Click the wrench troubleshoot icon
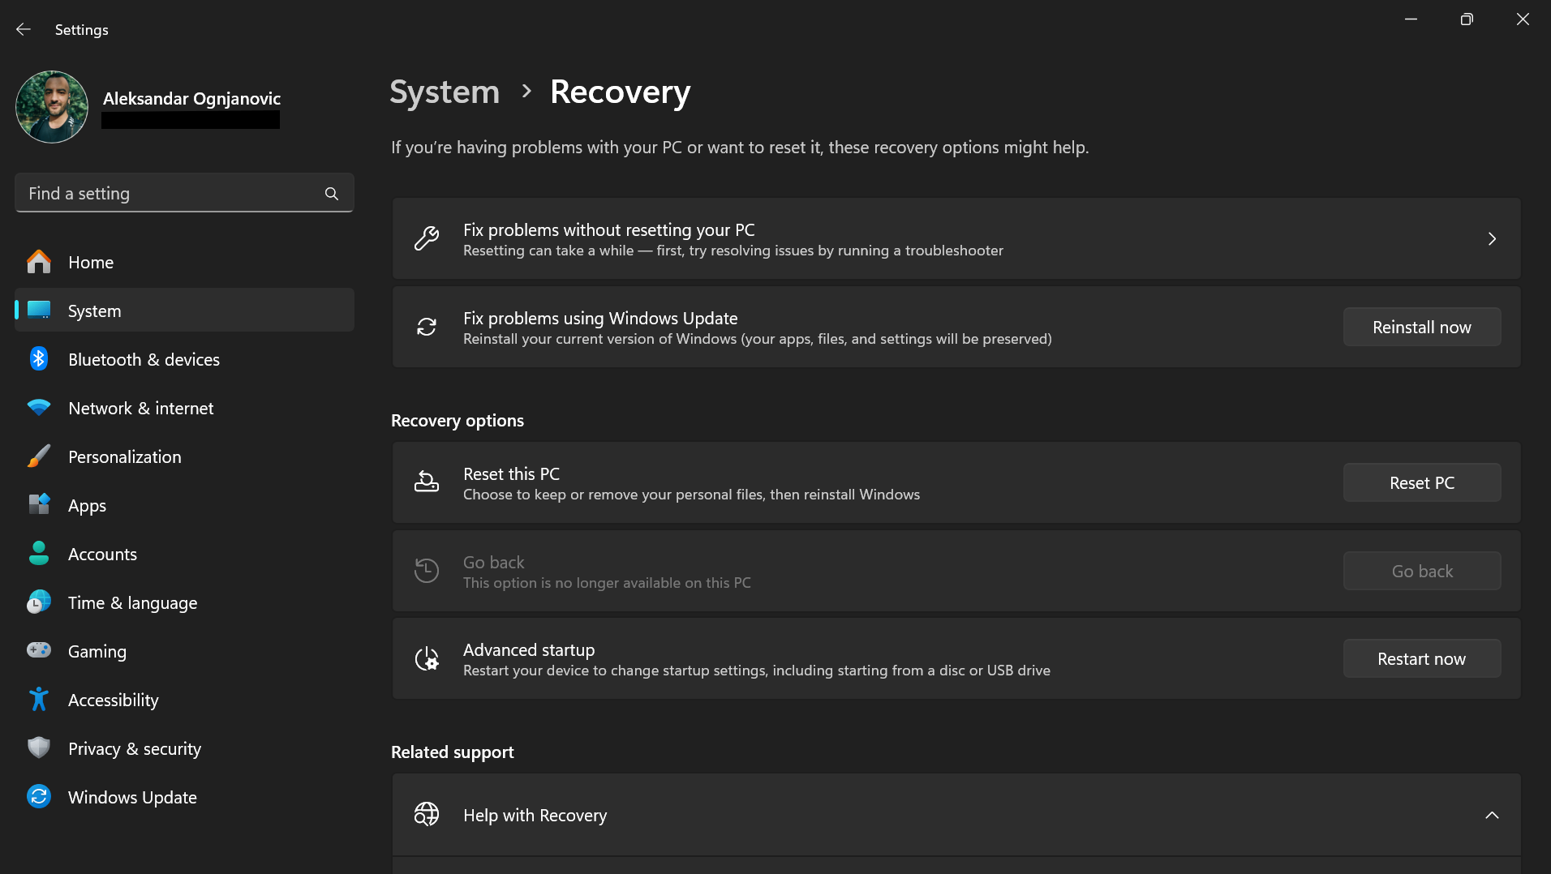The height and width of the screenshot is (874, 1551). coord(427,238)
